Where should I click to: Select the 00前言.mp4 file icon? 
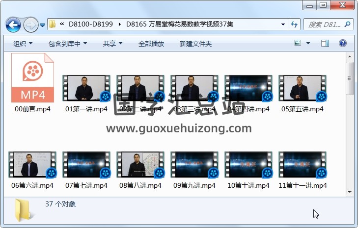[x=32, y=77]
